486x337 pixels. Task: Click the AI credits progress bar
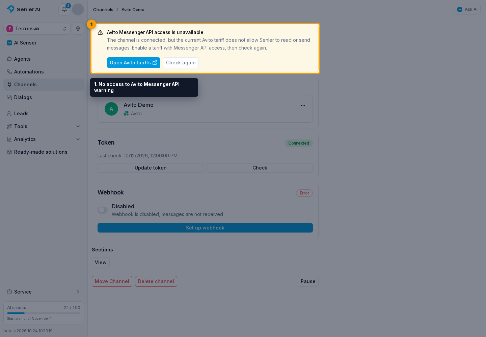44,313
